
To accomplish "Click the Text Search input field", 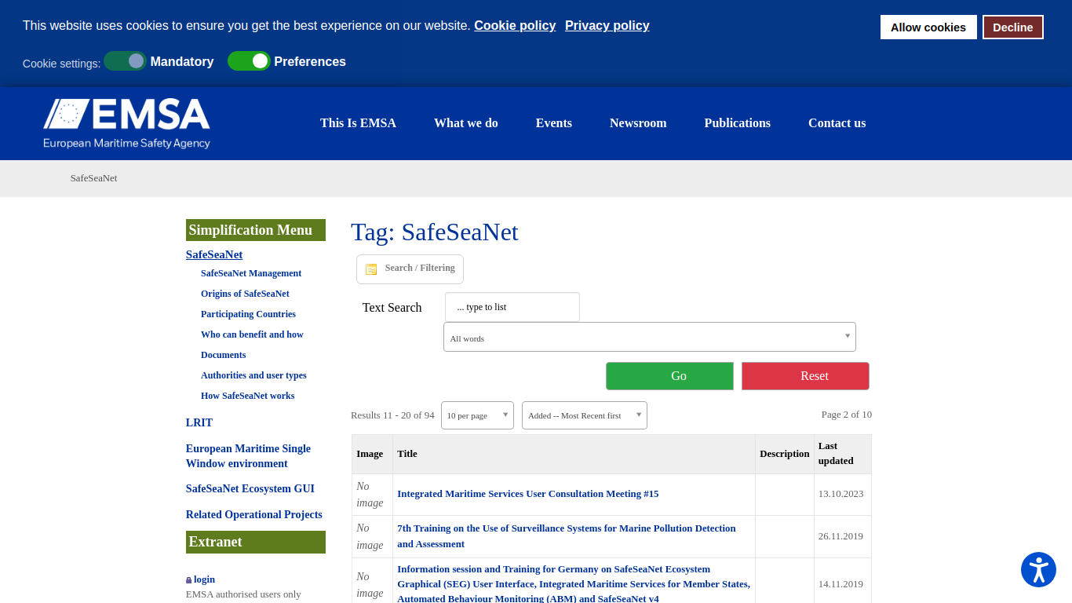I will point(512,307).
